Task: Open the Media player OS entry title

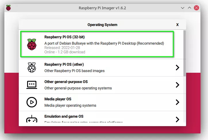Action: click(58, 99)
